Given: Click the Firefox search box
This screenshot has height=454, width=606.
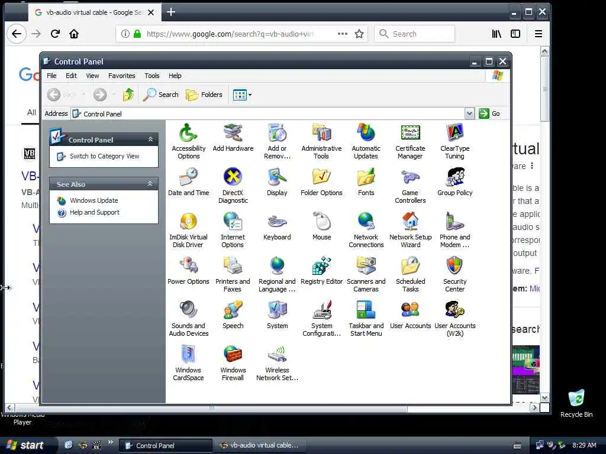Looking at the screenshot, I should [x=414, y=34].
